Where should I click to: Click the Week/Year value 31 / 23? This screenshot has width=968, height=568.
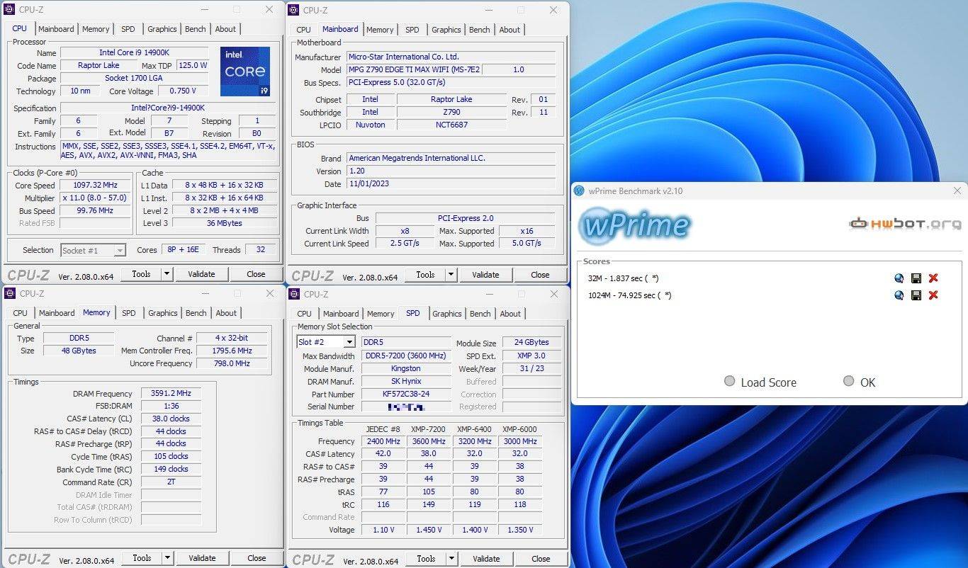point(531,369)
